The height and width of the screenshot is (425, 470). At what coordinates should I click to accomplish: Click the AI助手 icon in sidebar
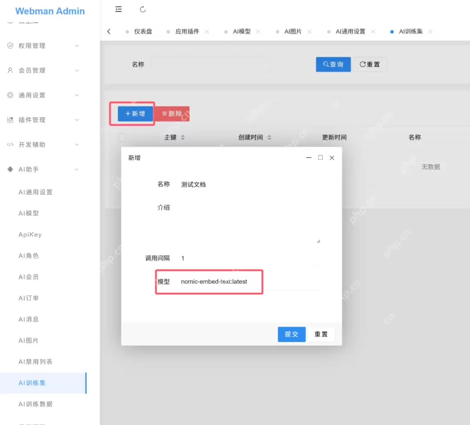[10, 169]
